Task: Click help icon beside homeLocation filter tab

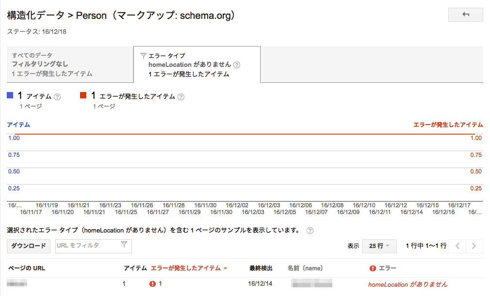Action: [x=237, y=65]
